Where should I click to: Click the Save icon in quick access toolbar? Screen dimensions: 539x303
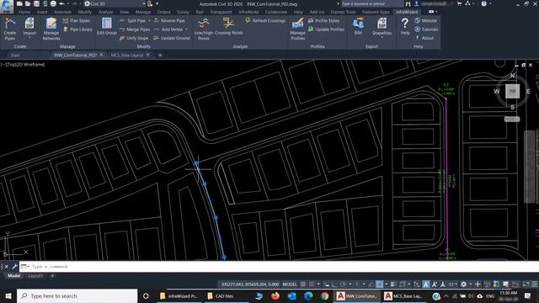[36, 3]
